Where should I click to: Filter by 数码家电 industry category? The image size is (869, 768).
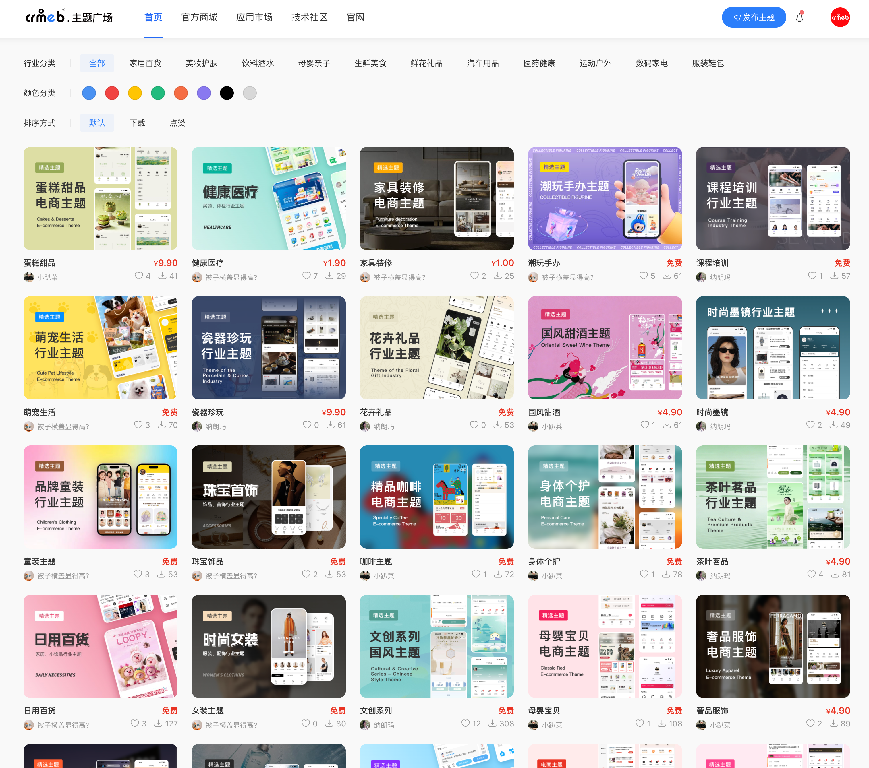click(x=651, y=63)
